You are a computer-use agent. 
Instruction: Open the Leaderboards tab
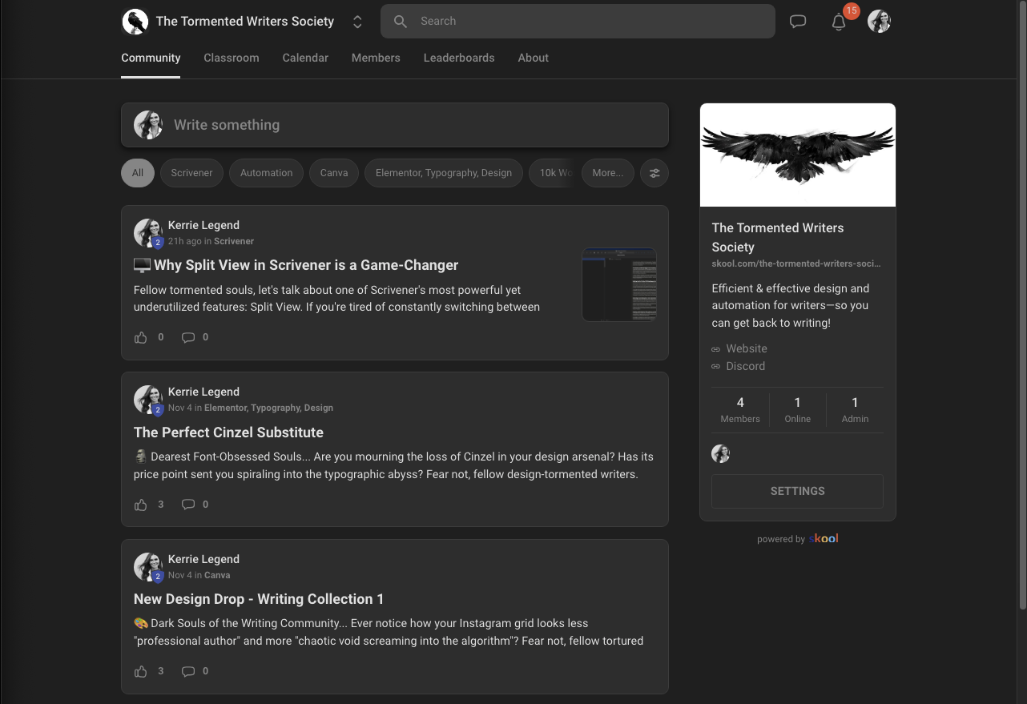point(458,58)
